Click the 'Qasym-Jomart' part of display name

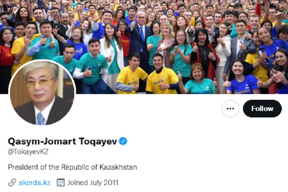42,141
